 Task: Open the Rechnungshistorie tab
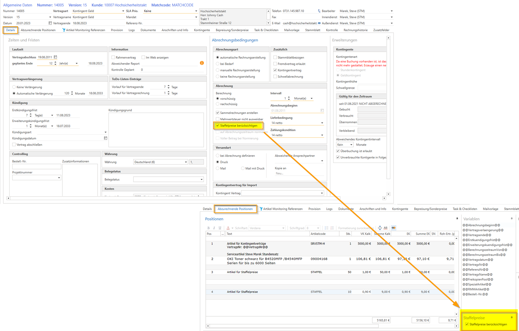pyautogui.click(x=355, y=30)
